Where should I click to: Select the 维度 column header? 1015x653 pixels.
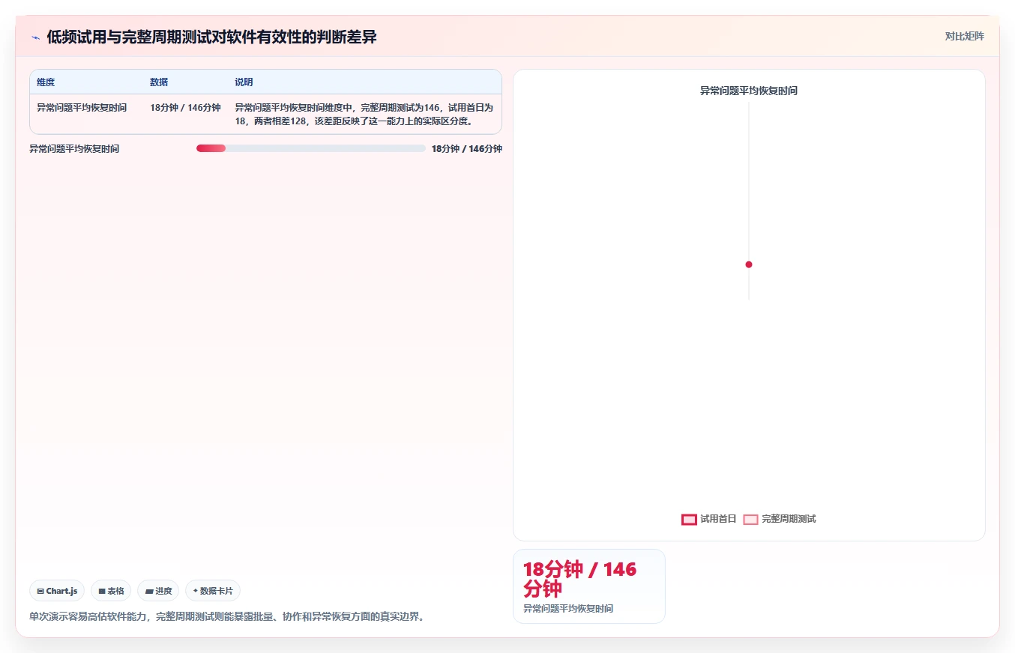(46, 82)
